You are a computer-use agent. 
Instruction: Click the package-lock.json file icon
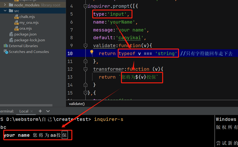[x=11, y=40]
